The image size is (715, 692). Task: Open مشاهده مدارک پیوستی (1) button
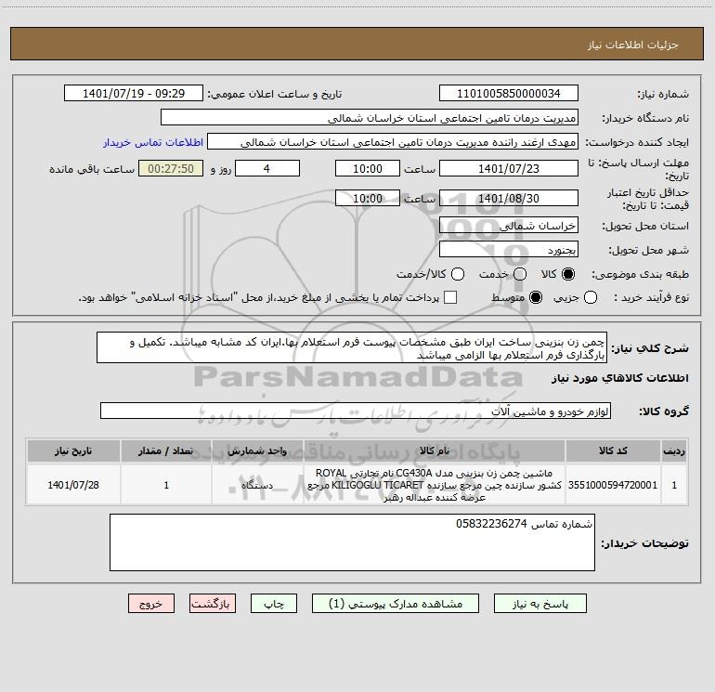(396, 604)
